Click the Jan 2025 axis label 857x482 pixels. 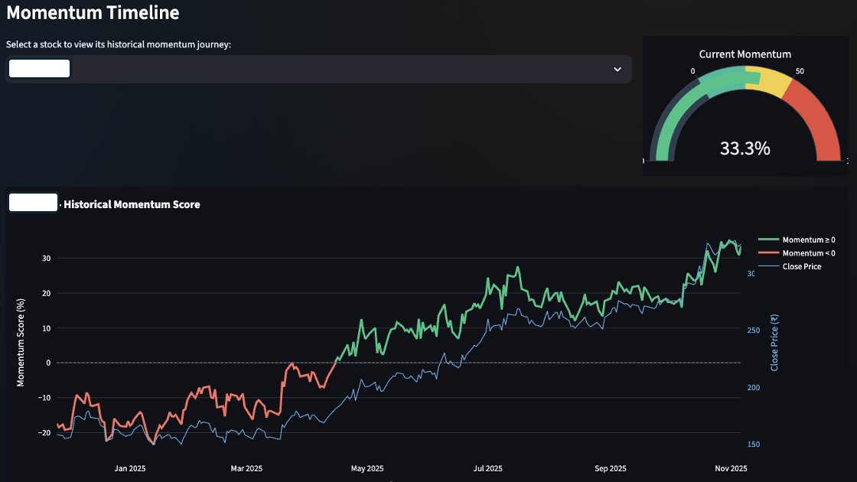pyautogui.click(x=131, y=467)
